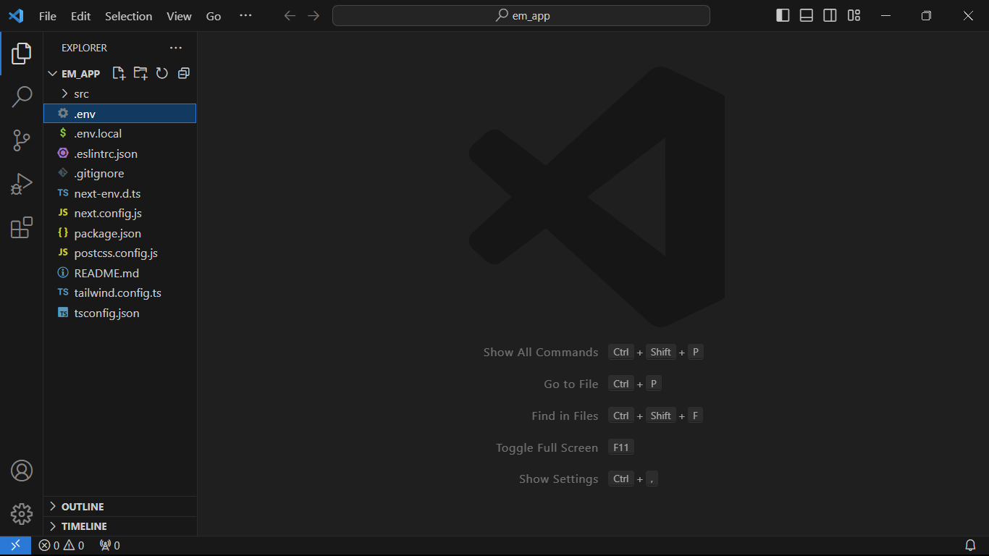The height and width of the screenshot is (556, 989).
Task: Click the New File icon in Explorer
Action: (119, 73)
